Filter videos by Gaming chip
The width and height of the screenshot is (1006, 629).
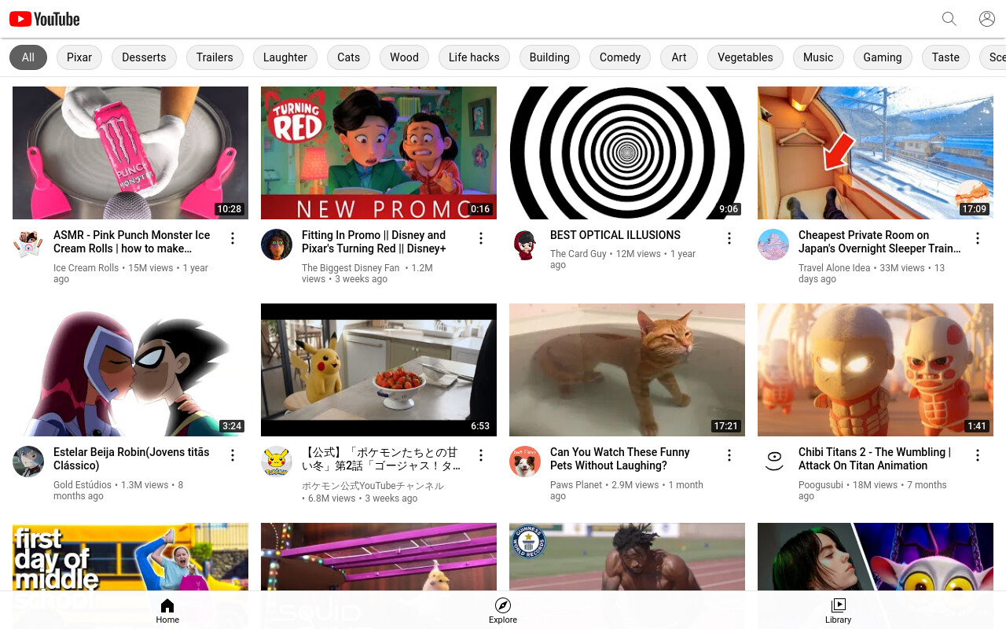[x=883, y=57]
